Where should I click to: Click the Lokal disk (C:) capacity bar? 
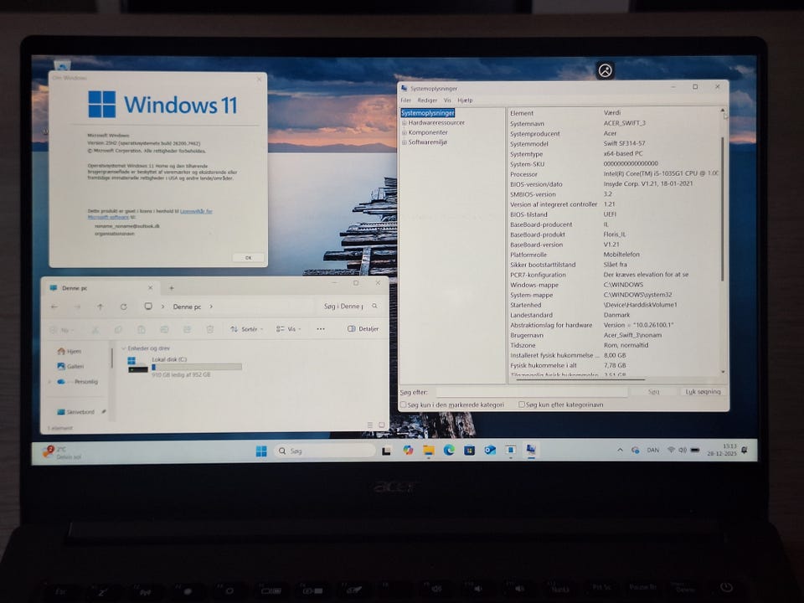(196, 367)
